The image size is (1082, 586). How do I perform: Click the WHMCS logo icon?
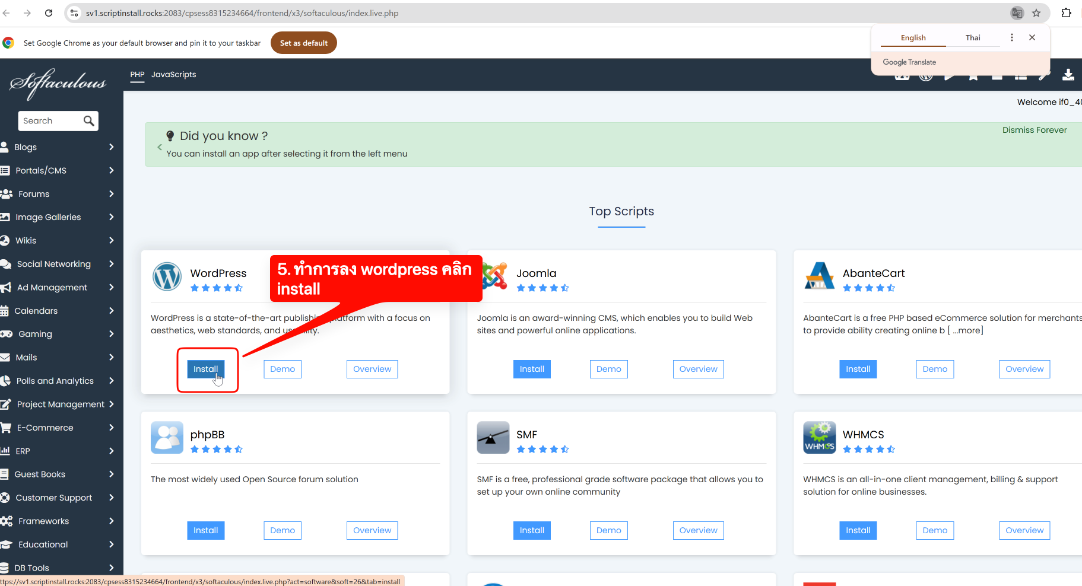click(x=819, y=438)
